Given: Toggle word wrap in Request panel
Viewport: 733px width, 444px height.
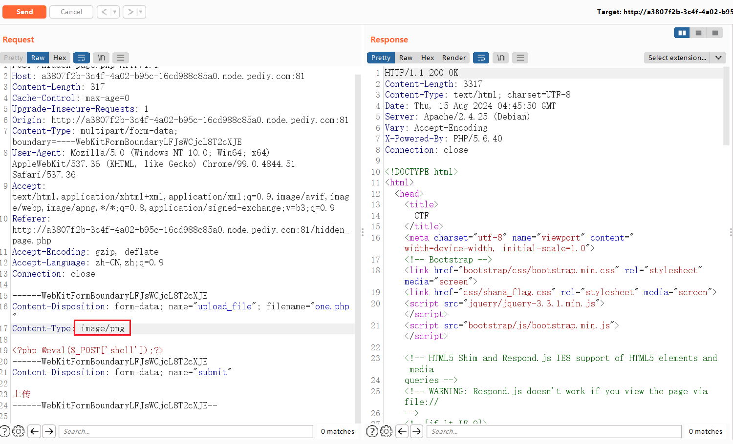Looking at the screenshot, I should pos(82,58).
